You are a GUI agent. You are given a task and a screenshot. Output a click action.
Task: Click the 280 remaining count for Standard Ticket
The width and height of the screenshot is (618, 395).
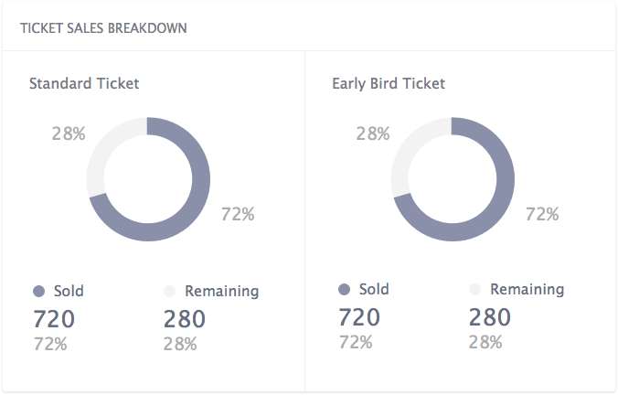pos(185,319)
